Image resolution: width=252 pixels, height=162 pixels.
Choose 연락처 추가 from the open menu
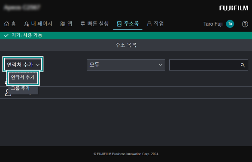click(23, 78)
